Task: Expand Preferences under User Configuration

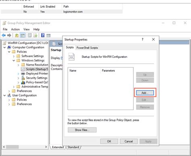Action: pos(9,104)
